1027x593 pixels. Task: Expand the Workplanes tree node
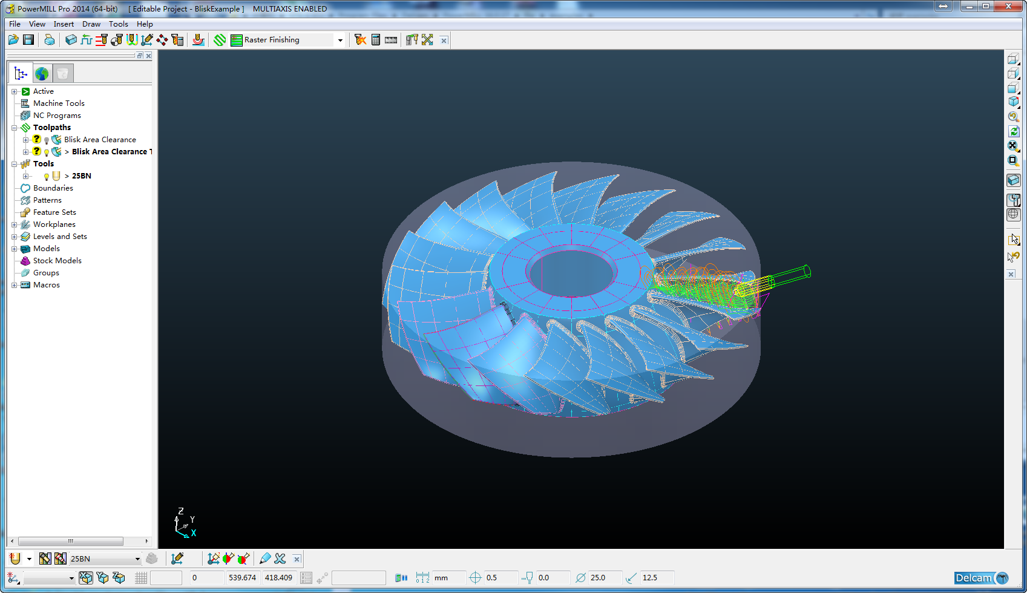pyautogui.click(x=15, y=224)
